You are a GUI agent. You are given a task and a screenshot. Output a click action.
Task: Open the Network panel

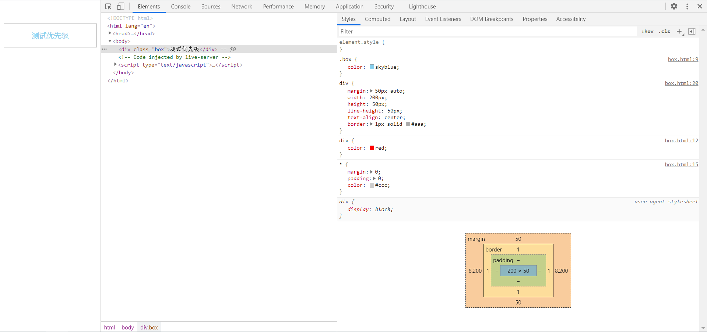(242, 6)
